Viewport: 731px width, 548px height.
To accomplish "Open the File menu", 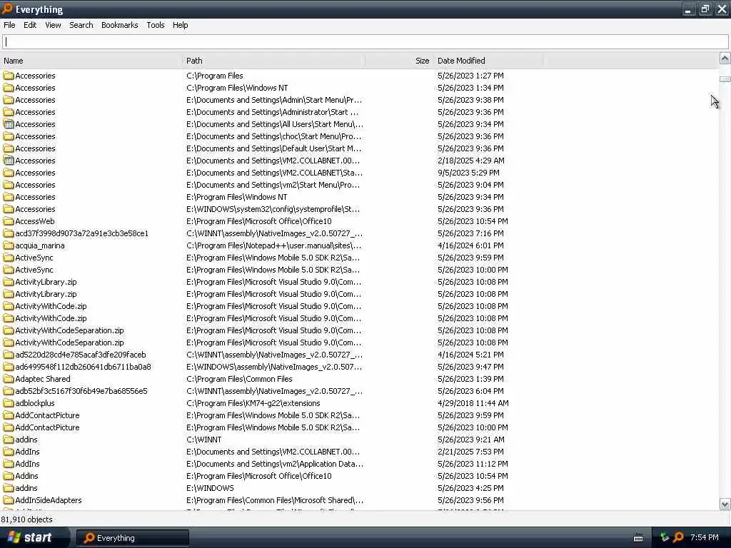I will click(9, 25).
